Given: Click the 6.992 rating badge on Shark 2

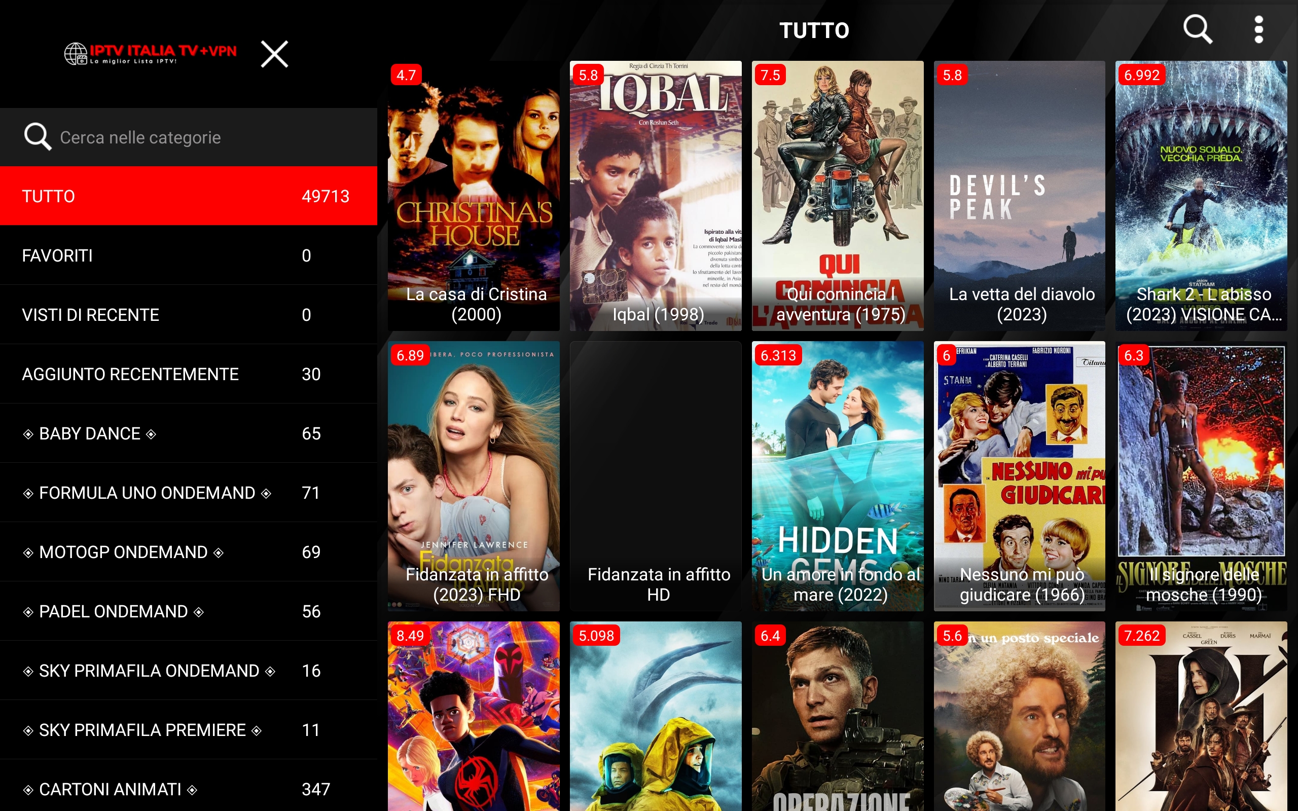Looking at the screenshot, I should pyautogui.click(x=1141, y=75).
